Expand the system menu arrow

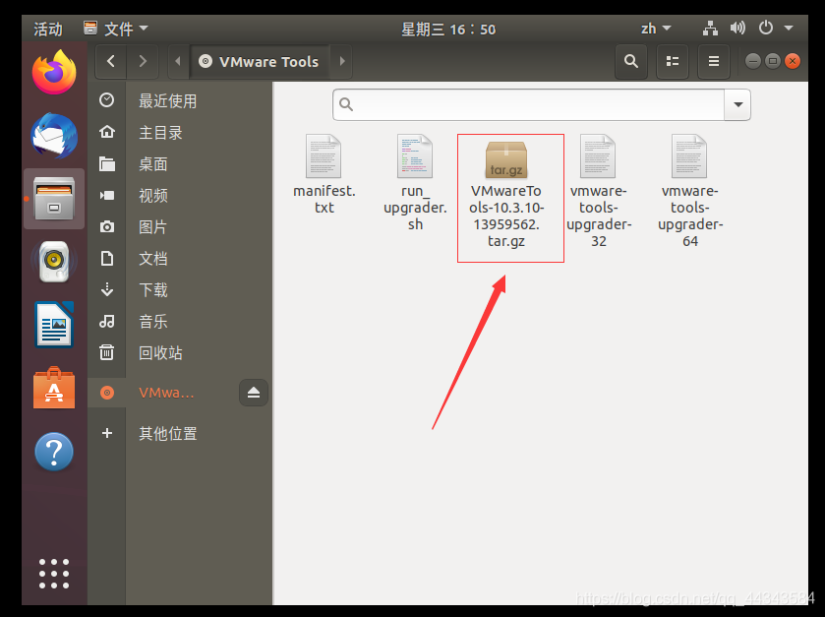click(789, 28)
